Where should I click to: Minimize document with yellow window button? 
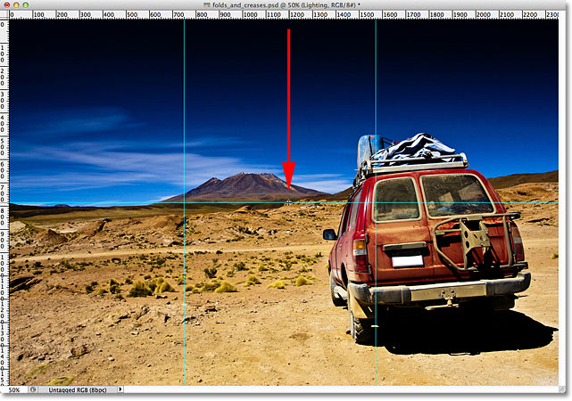click(16, 5)
